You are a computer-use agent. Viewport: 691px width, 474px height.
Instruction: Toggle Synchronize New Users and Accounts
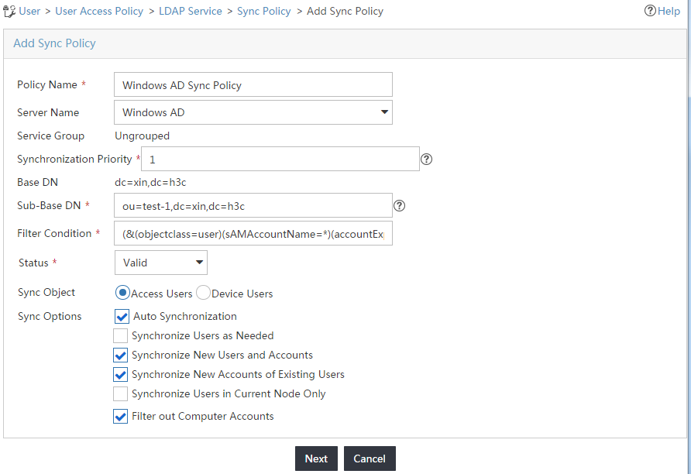tap(120, 355)
